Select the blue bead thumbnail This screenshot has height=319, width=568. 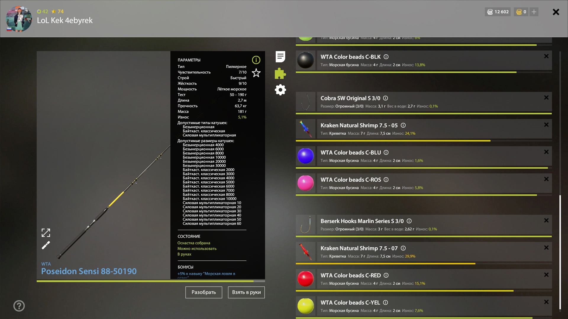[x=306, y=156]
